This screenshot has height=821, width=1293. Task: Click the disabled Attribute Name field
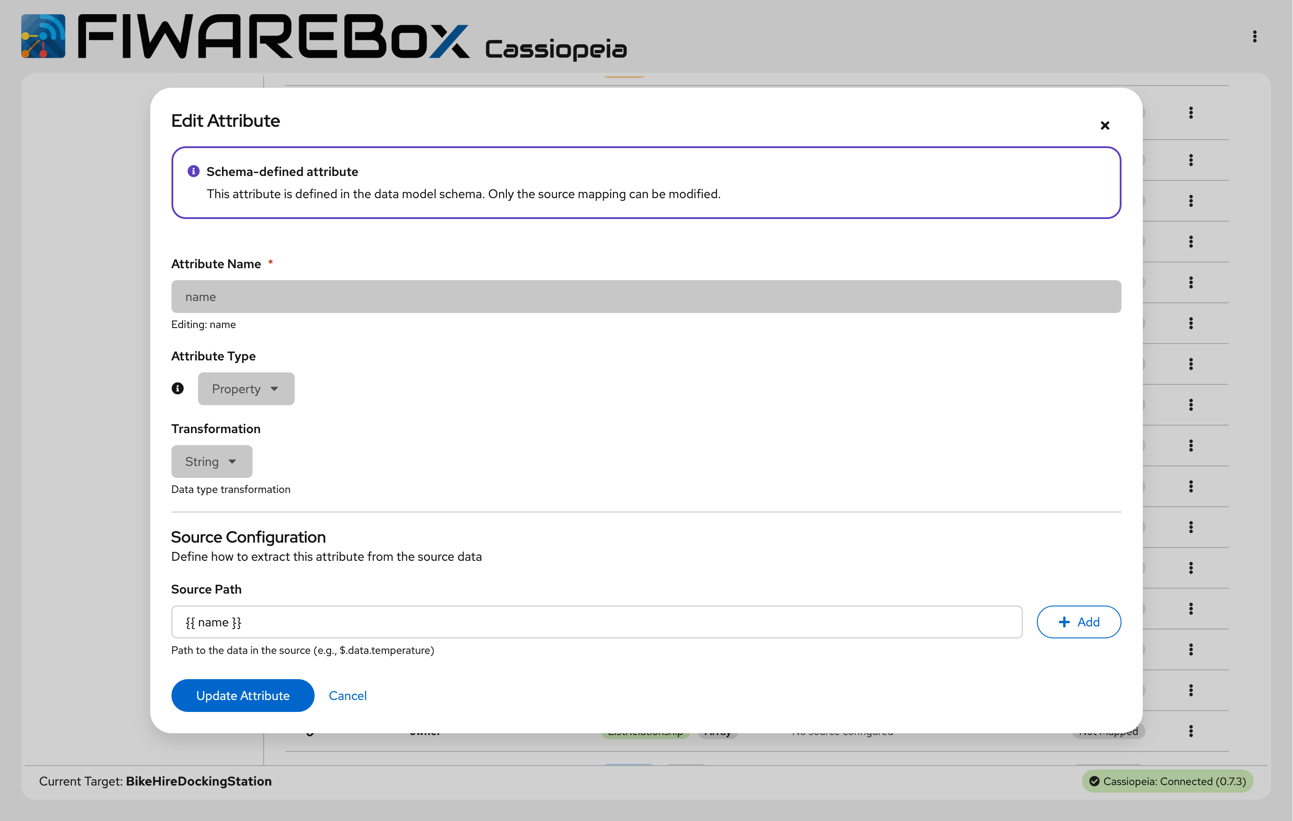pos(646,297)
